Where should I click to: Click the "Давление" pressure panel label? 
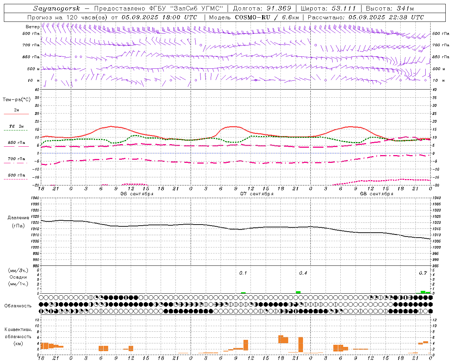(18, 218)
